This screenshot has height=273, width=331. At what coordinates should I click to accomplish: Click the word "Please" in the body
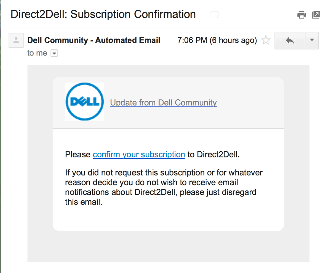78,155
